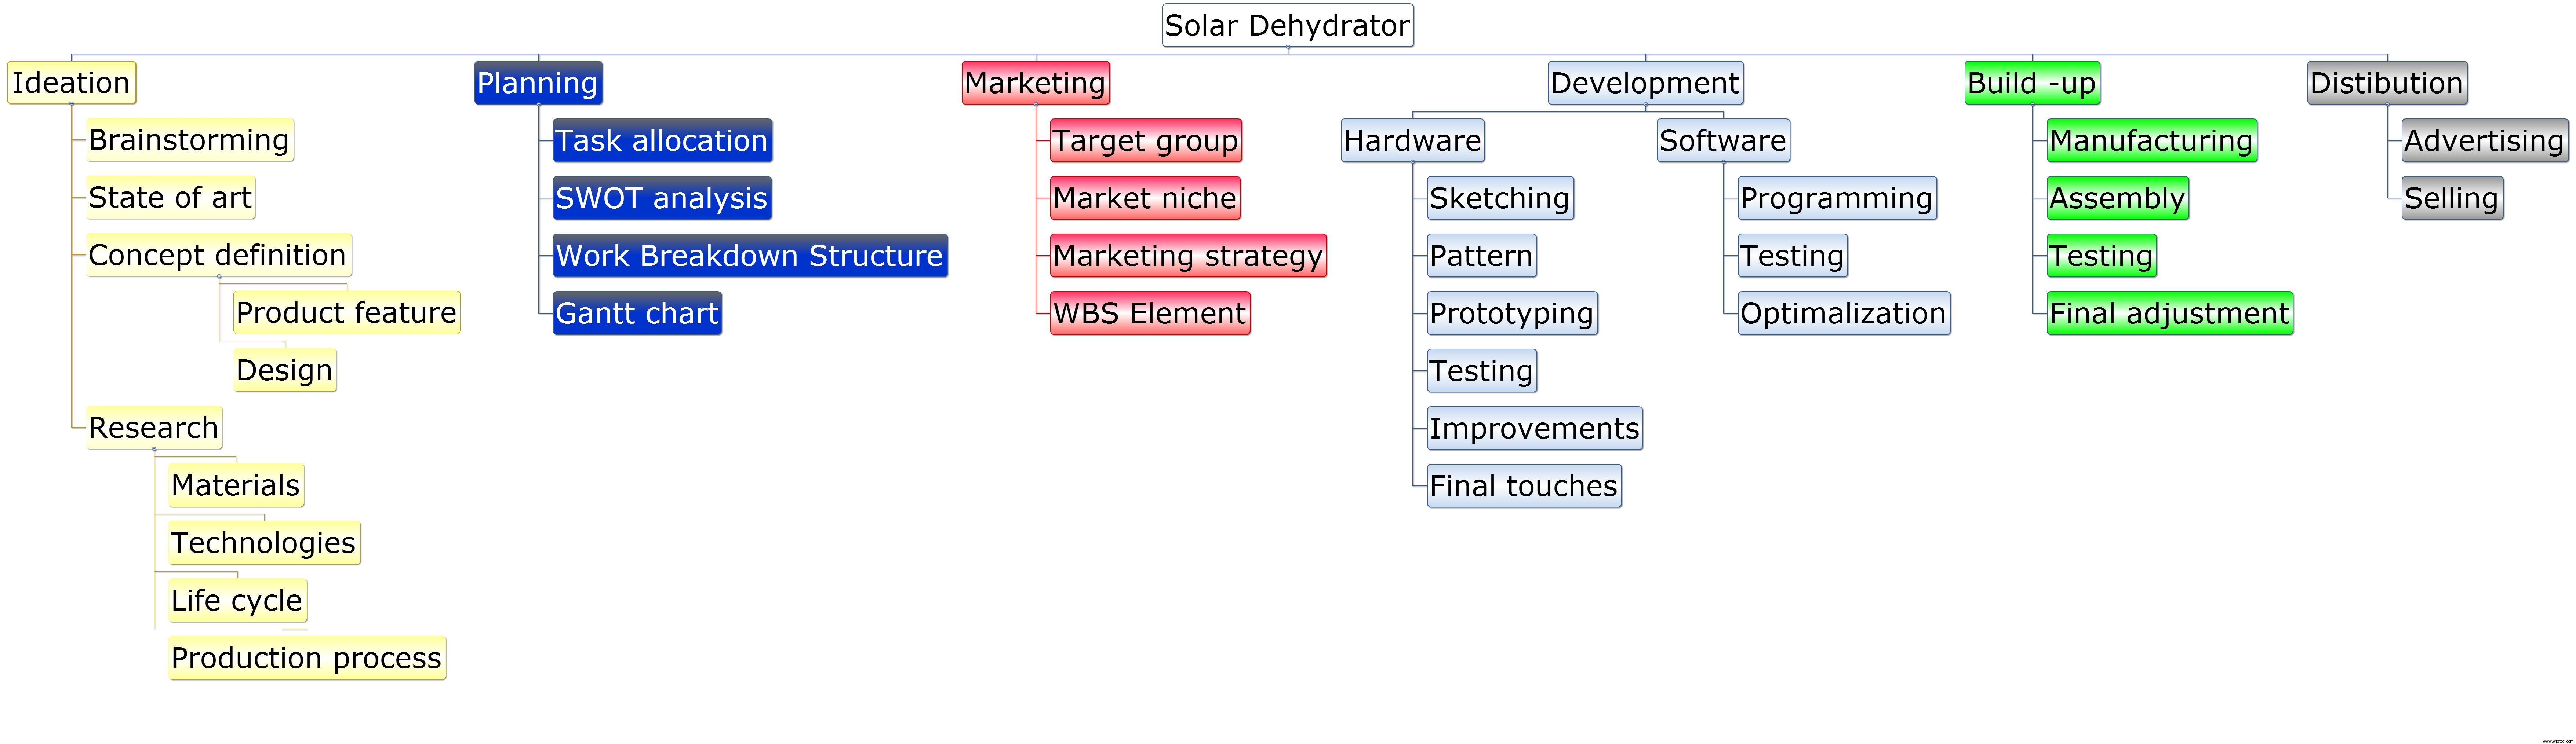2576x744 pixels.
Task: Click the gray Advertising node
Action: coord(2484,141)
